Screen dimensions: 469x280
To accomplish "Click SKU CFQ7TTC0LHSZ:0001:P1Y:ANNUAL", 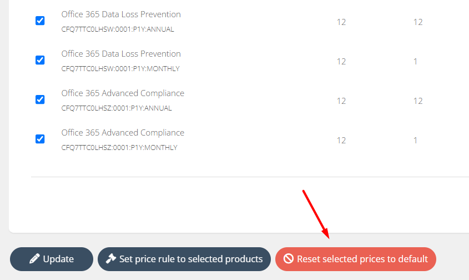I will pos(117,108).
